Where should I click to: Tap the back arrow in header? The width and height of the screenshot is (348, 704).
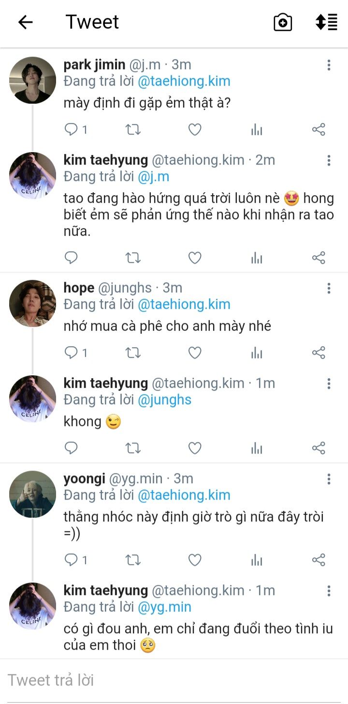point(25,22)
